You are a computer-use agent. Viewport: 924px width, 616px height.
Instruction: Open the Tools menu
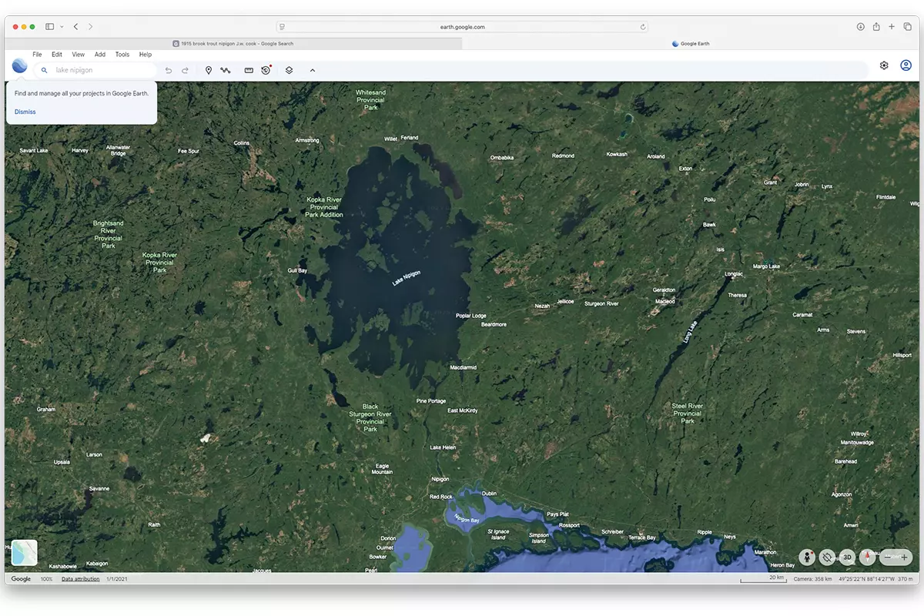pyautogui.click(x=122, y=55)
